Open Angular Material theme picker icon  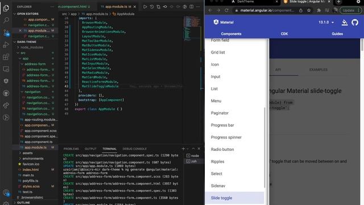pos(345,22)
